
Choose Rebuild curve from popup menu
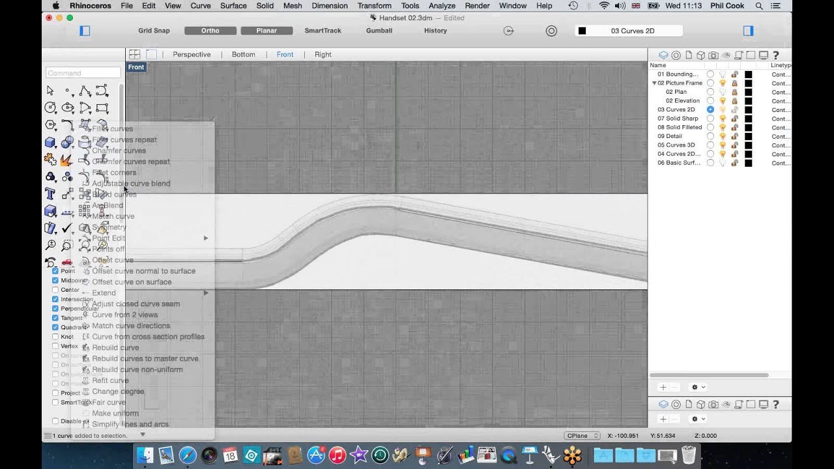(x=115, y=348)
